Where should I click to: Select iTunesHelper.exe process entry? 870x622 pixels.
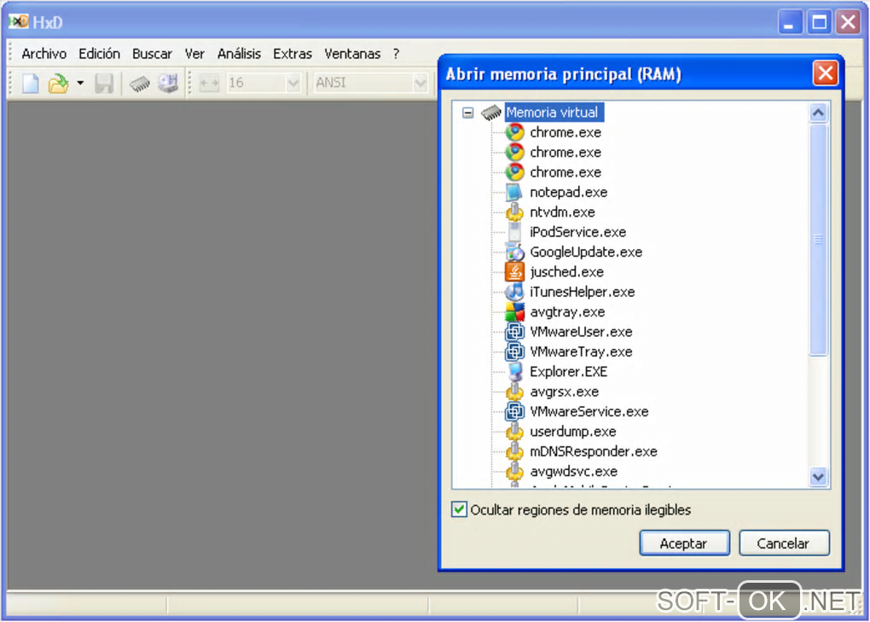click(582, 292)
